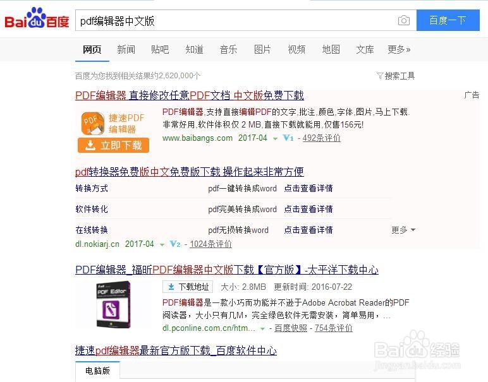The width and height of the screenshot is (488, 382).
Task: Expand the 更多 dropdown in ad table
Action: pyautogui.click(x=403, y=230)
